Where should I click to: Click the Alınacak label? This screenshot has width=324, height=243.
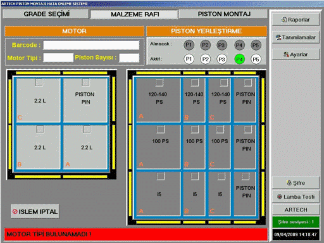pos(161,44)
